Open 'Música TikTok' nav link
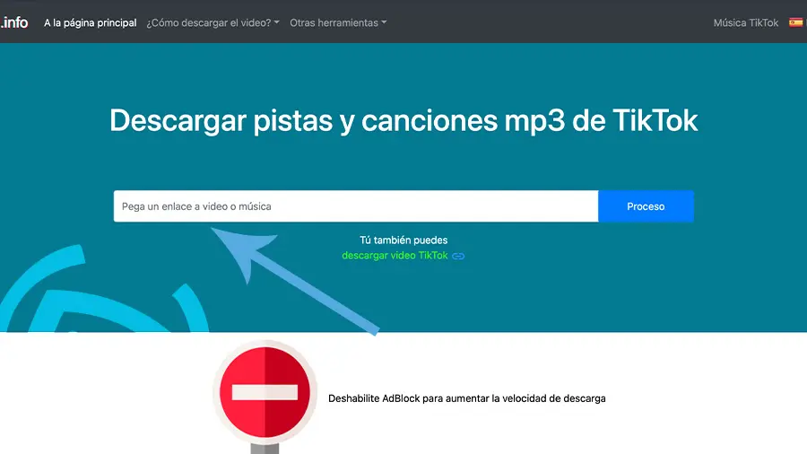Screen dimensions: 807x454 [x=746, y=22]
